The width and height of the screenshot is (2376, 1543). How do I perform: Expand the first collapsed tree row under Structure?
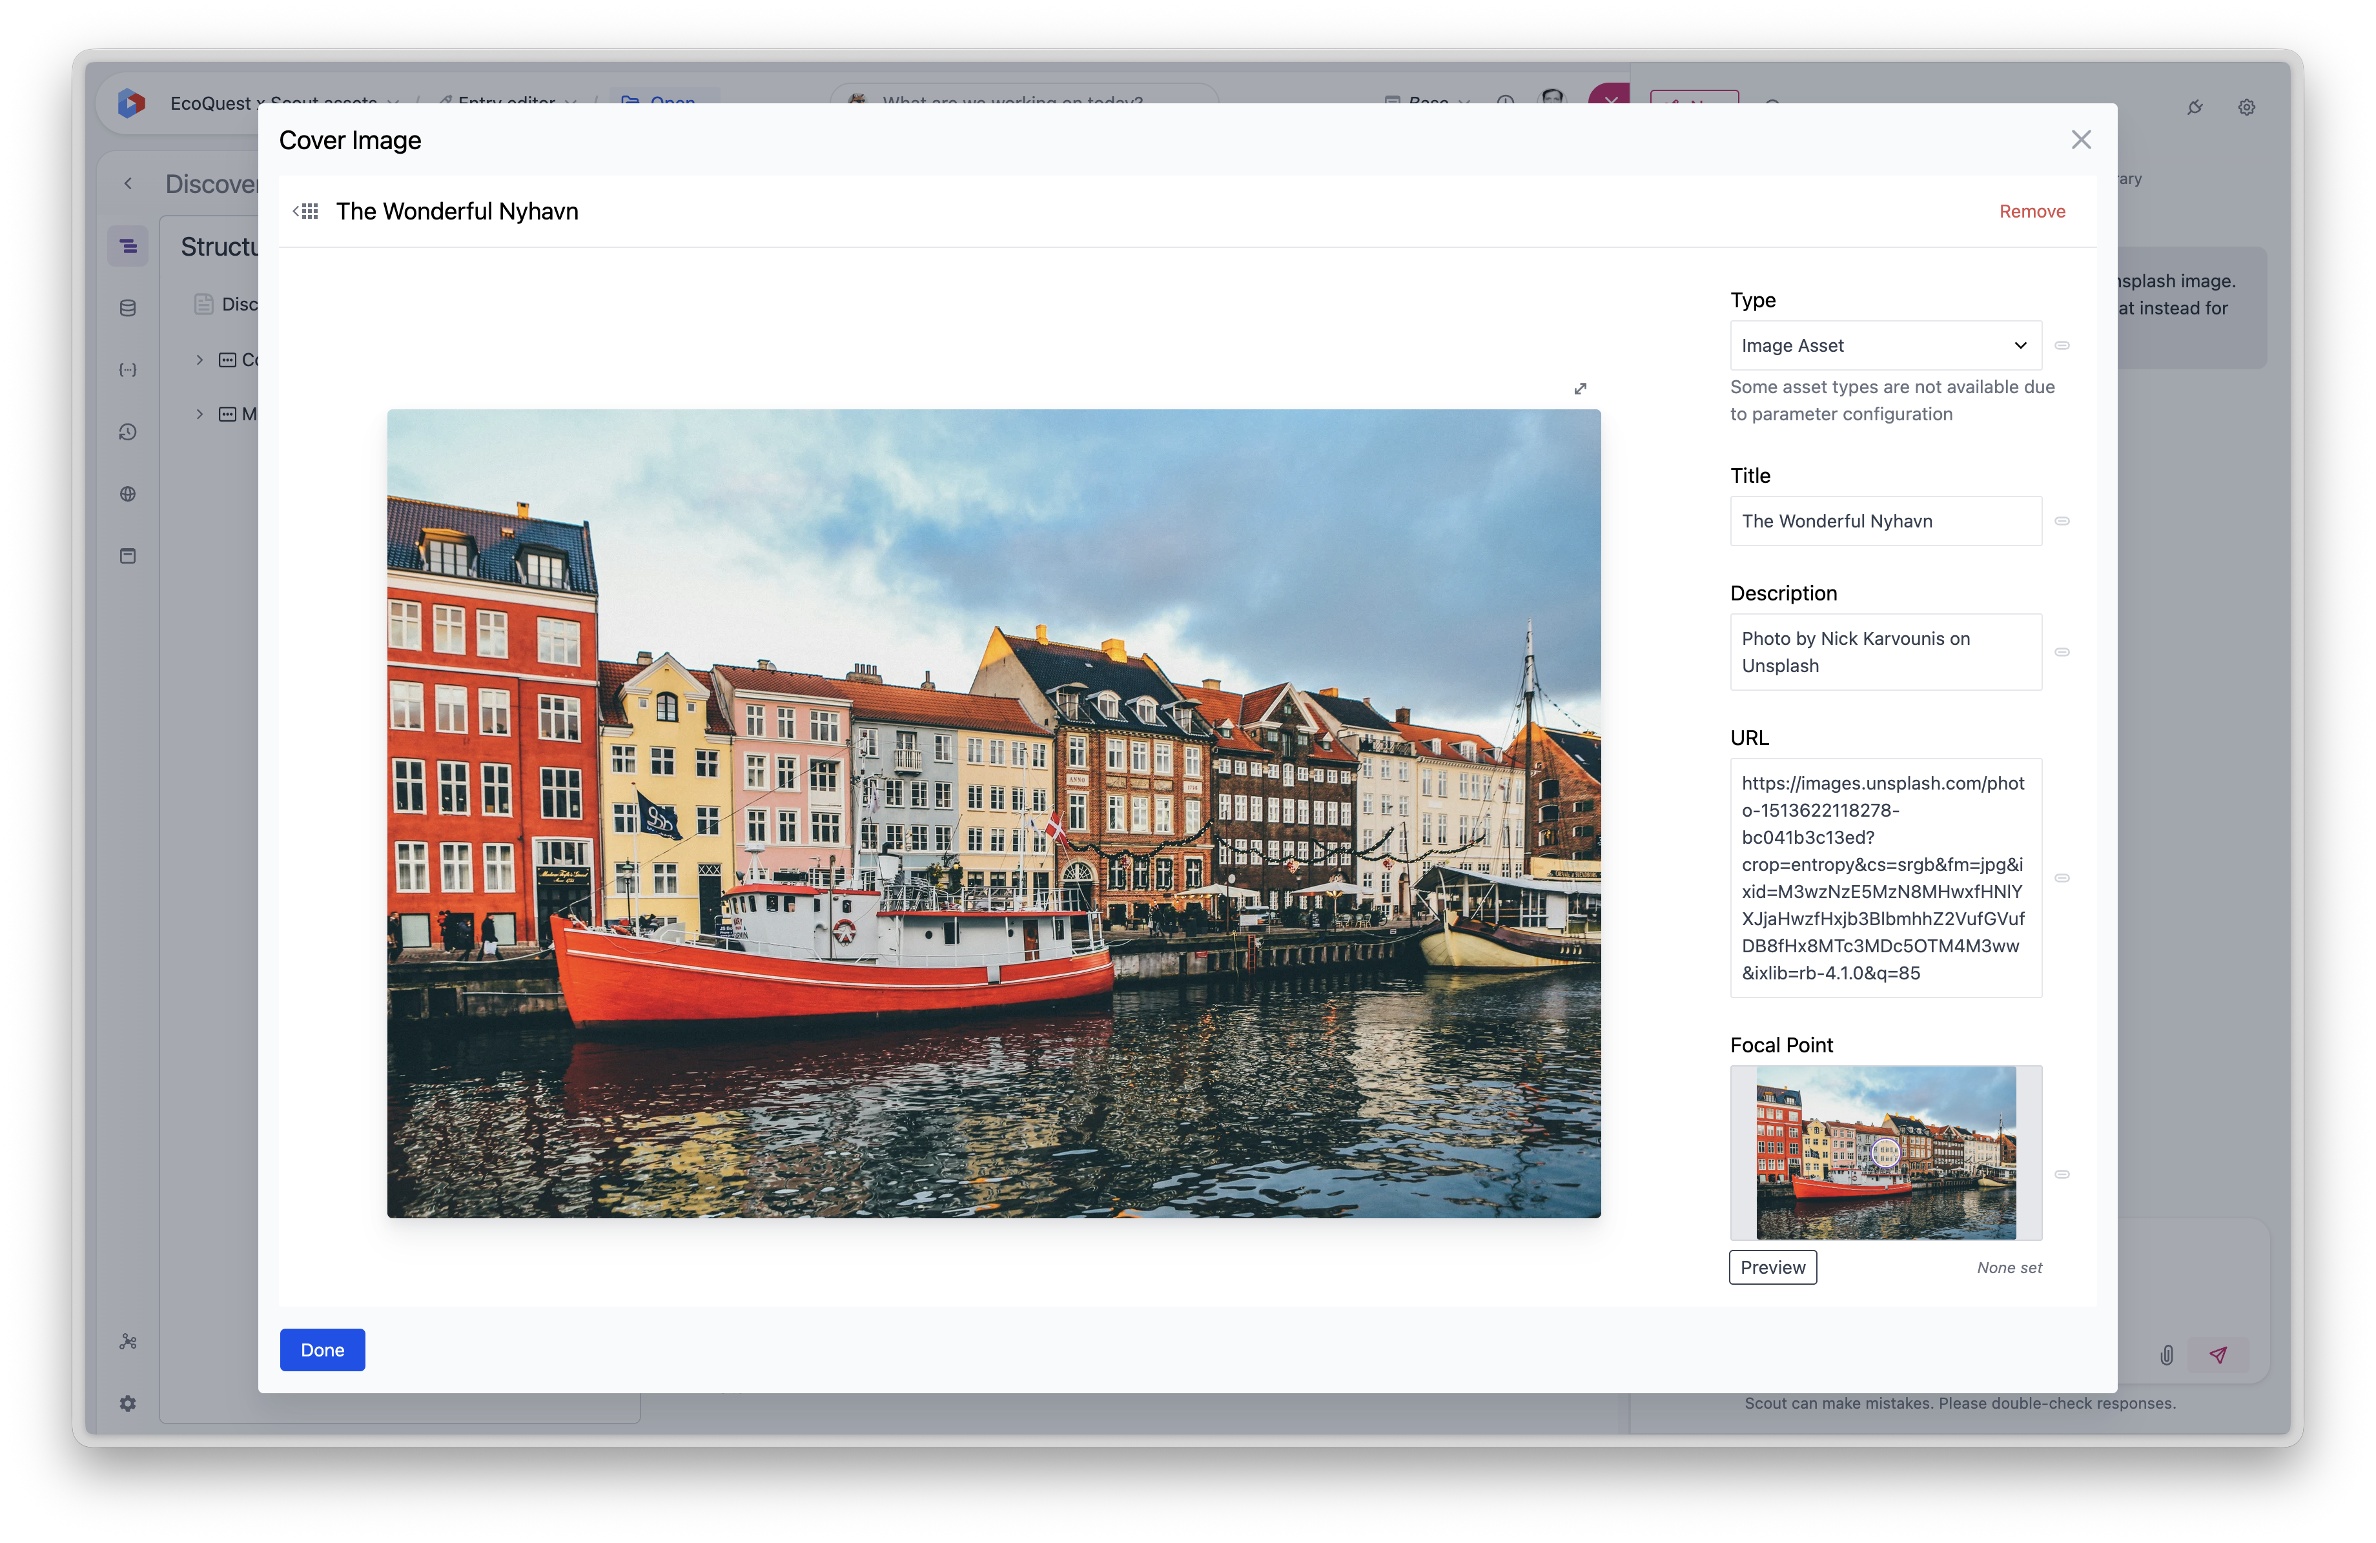[200, 360]
